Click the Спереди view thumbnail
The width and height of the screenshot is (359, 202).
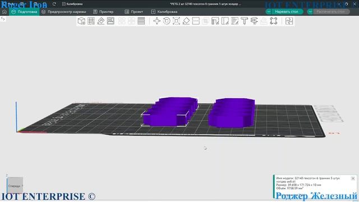15,186
